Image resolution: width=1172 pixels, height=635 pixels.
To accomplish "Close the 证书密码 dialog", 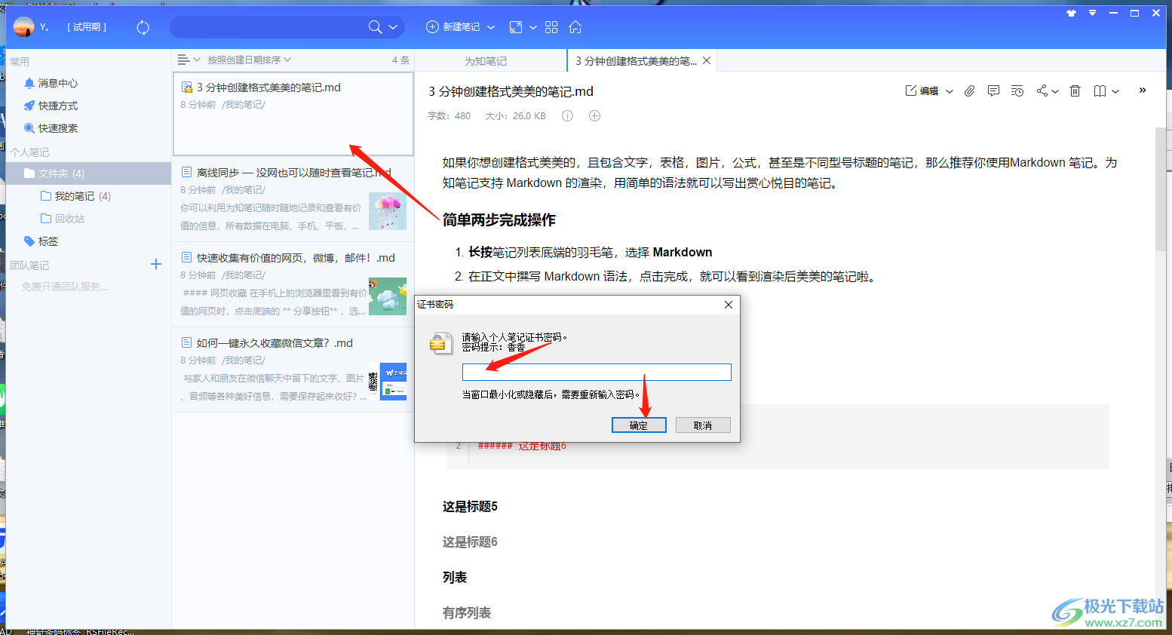I will point(728,305).
